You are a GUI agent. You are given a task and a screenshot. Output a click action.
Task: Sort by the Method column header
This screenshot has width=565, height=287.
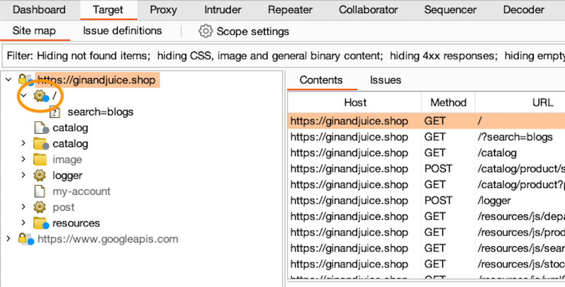coord(448,103)
